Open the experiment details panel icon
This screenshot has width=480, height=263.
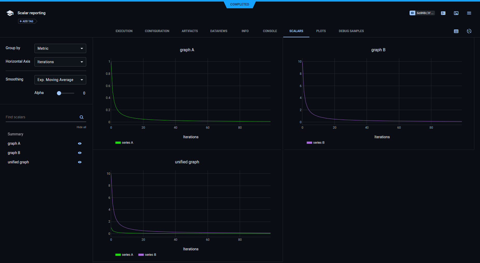click(x=443, y=13)
